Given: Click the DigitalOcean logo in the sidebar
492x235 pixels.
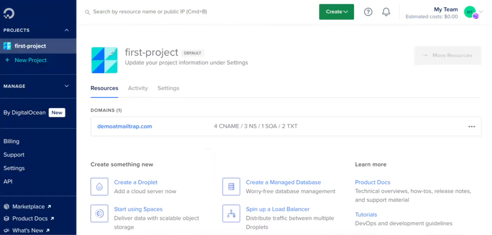Looking at the screenshot, I should click(9, 13).
